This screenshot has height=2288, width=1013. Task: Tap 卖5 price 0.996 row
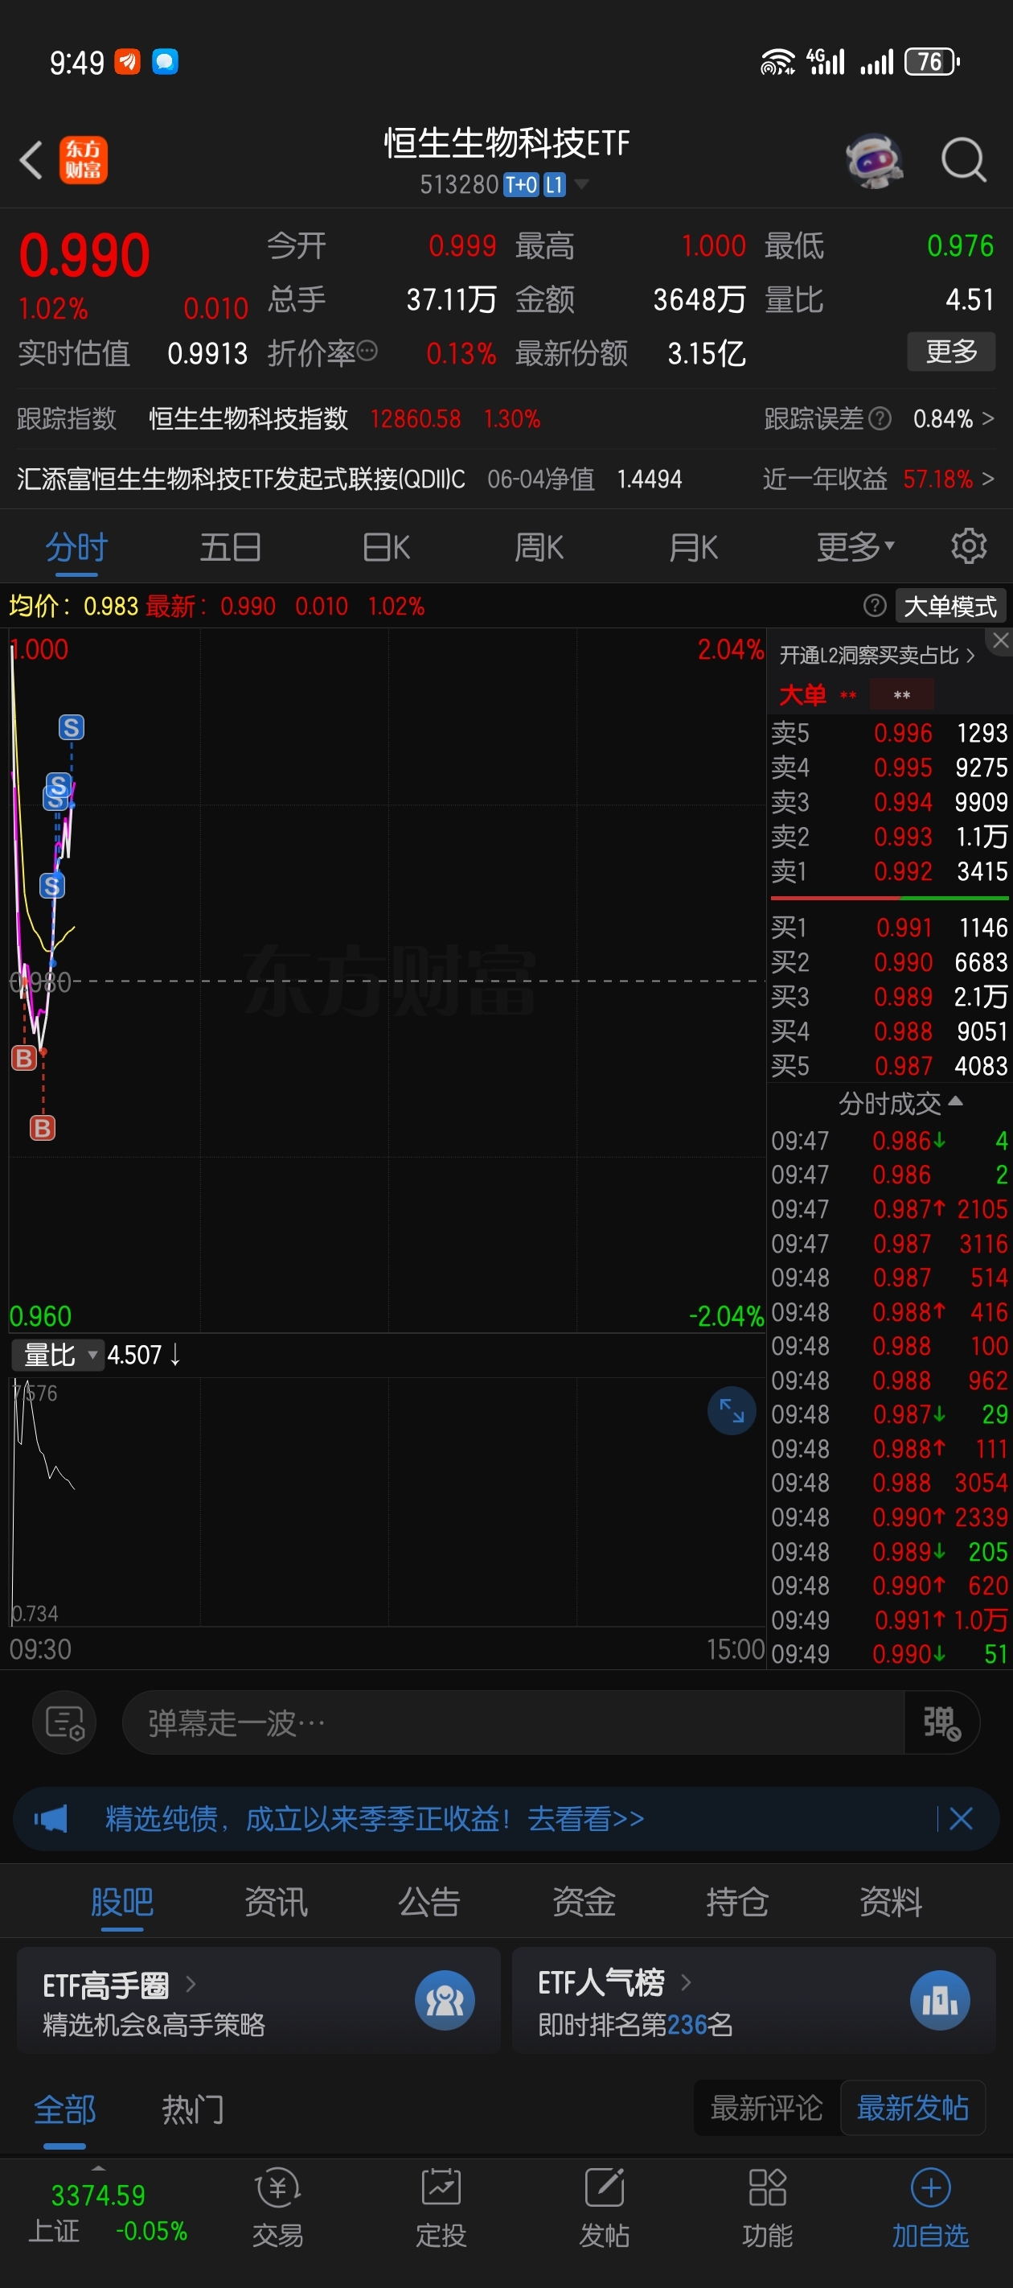pos(890,733)
